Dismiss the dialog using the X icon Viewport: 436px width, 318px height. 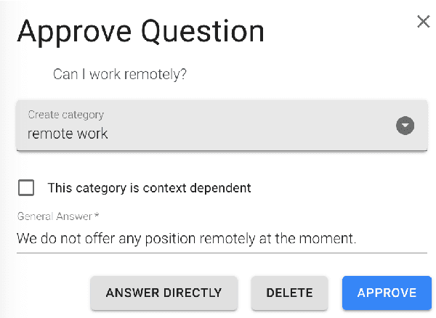(424, 22)
